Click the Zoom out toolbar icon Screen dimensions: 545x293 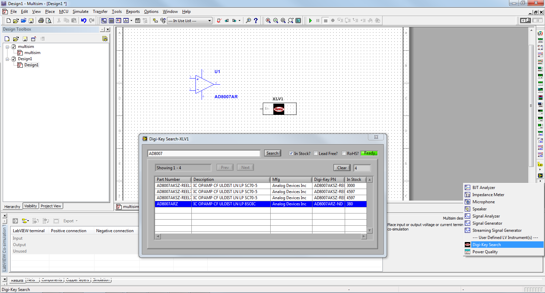276,21
